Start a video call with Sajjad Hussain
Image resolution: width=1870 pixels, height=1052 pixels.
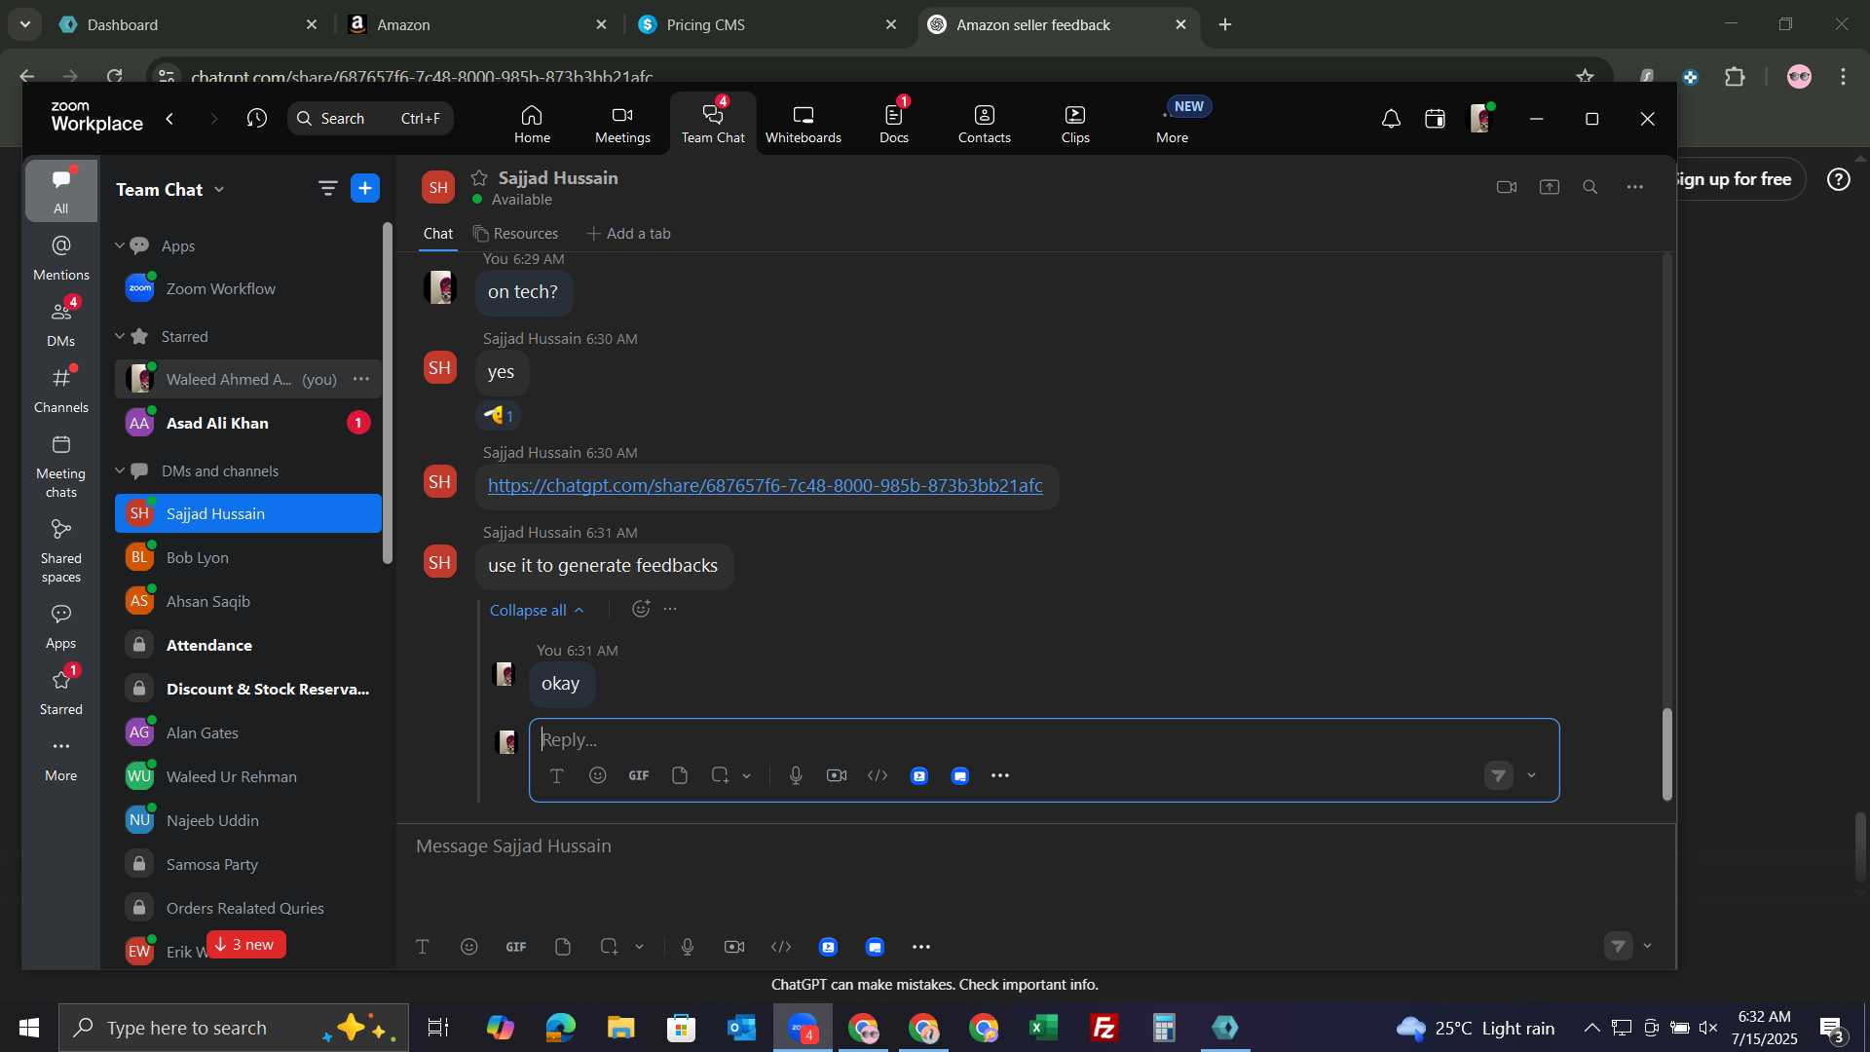(x=1507, y=187)
